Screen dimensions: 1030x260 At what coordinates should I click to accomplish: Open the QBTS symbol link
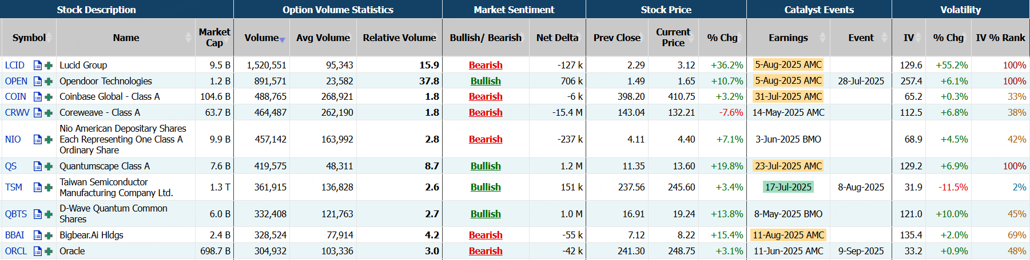coord(16,214)
